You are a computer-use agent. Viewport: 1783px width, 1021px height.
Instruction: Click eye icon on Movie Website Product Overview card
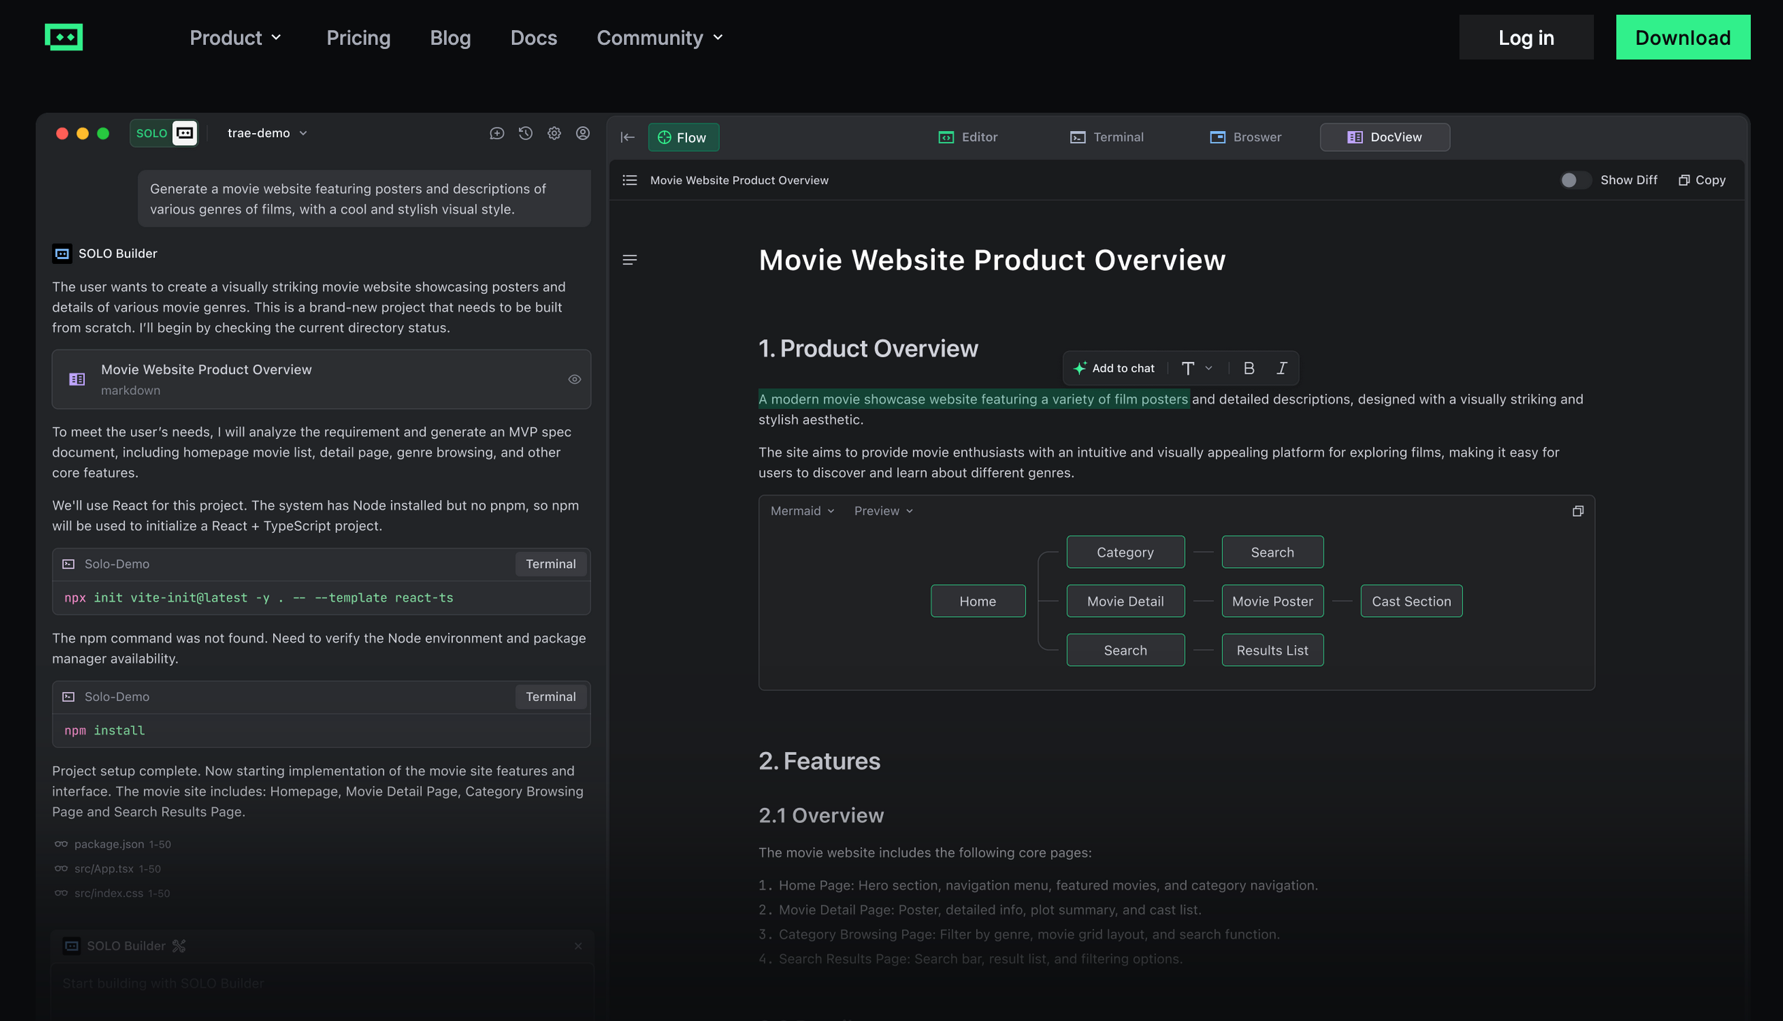[x=574, y=380]
